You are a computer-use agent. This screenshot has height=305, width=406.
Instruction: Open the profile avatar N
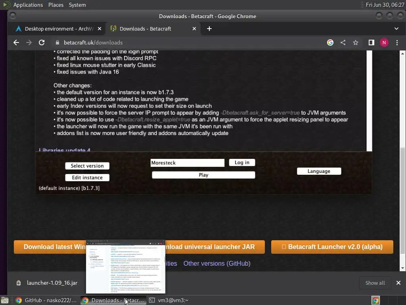point(384,42)
